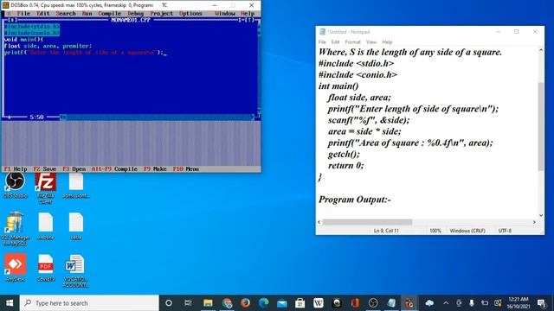
Task: Click Notepad scroll down arrow
Action: (540, 215)
